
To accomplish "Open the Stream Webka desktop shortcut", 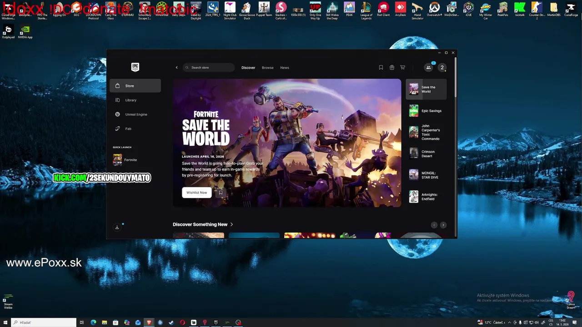I will 8,302.
